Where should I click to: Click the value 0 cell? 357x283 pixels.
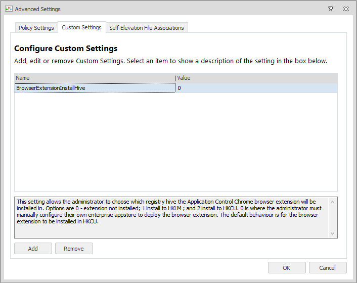point(256,88)
